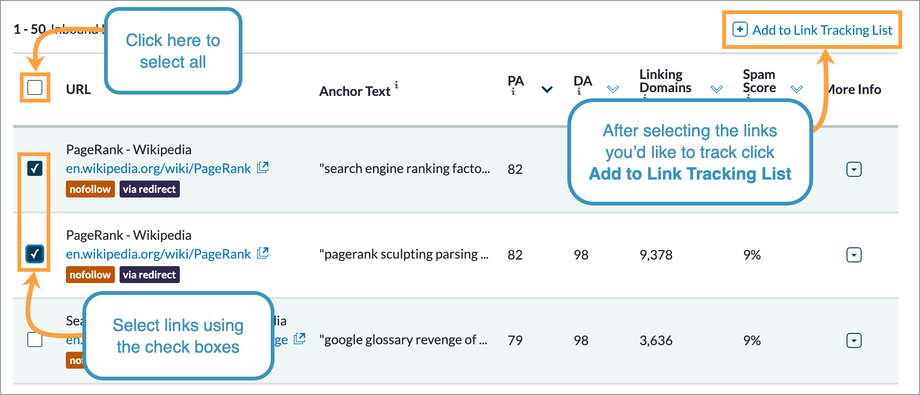920x395 pixels.
Task: Sort results using the DA chevron
Action: (x=613, y=88)
